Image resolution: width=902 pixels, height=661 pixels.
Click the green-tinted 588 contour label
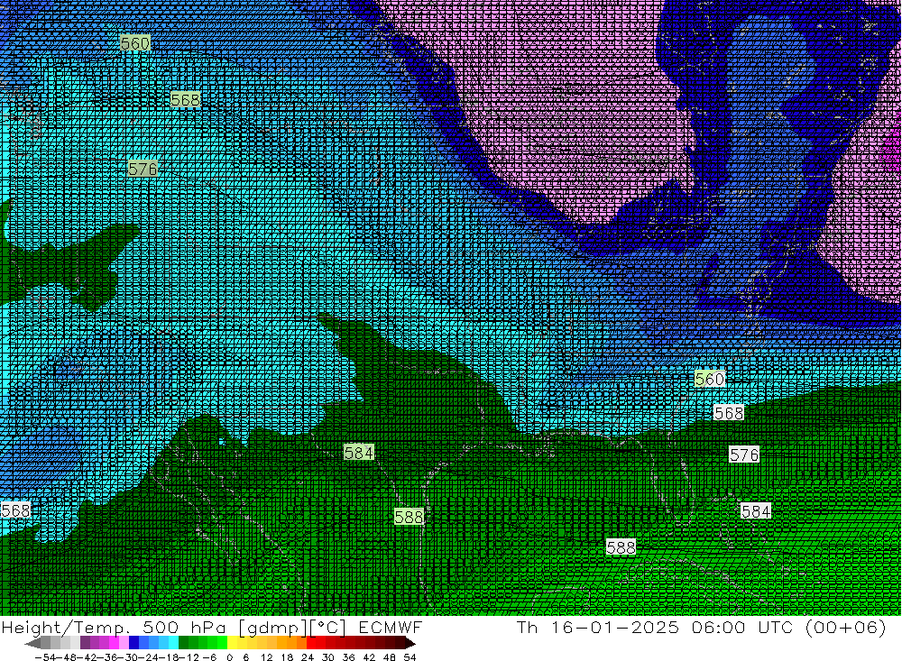(409, 518)
